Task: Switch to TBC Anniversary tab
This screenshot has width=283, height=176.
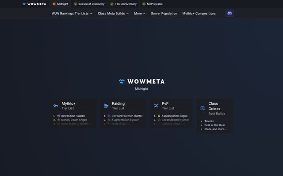Action: [123, 4]
